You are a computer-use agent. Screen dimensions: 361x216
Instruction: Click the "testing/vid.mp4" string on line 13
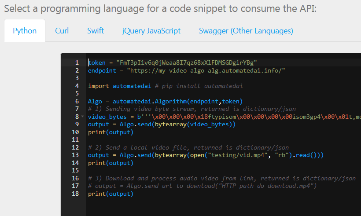[238, 155]
